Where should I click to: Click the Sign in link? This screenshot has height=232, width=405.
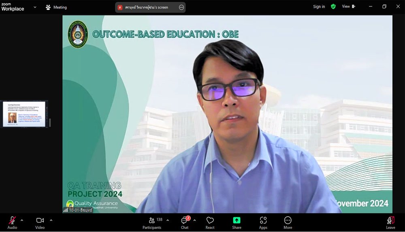pos(319,6)
